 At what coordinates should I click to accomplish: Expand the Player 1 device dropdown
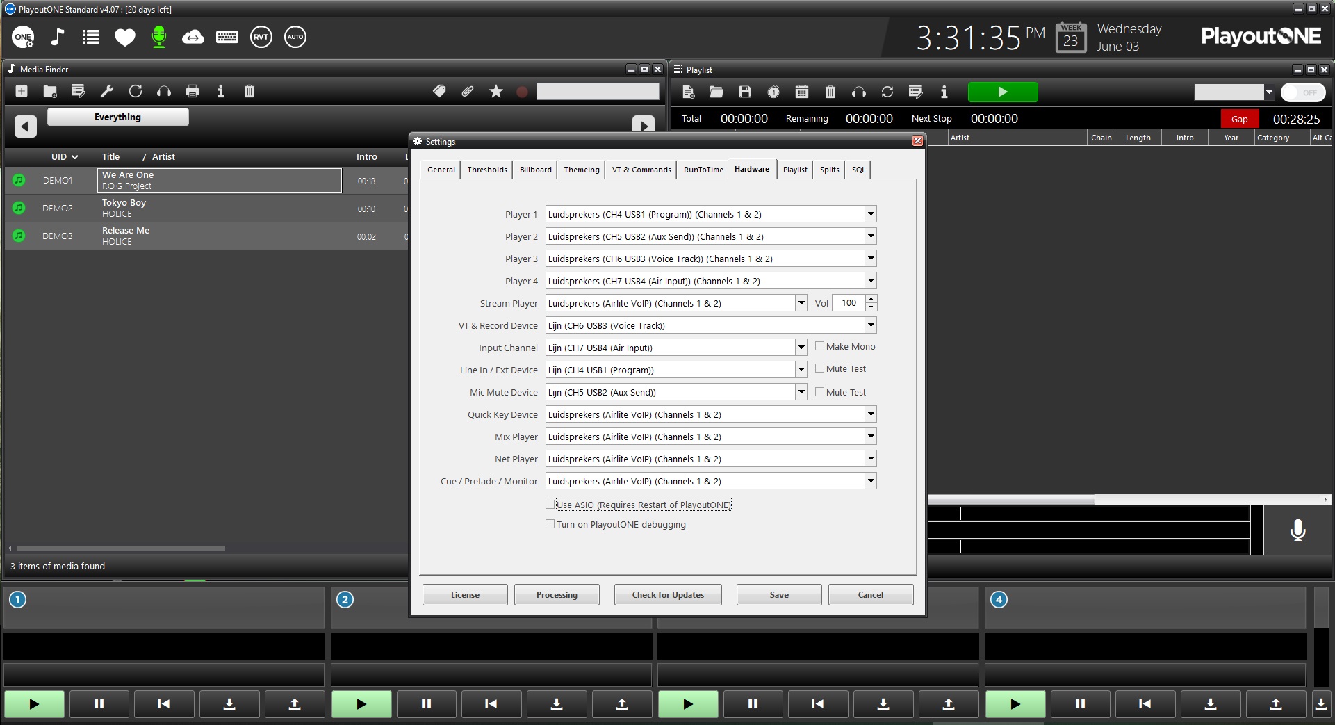(870, 214)
